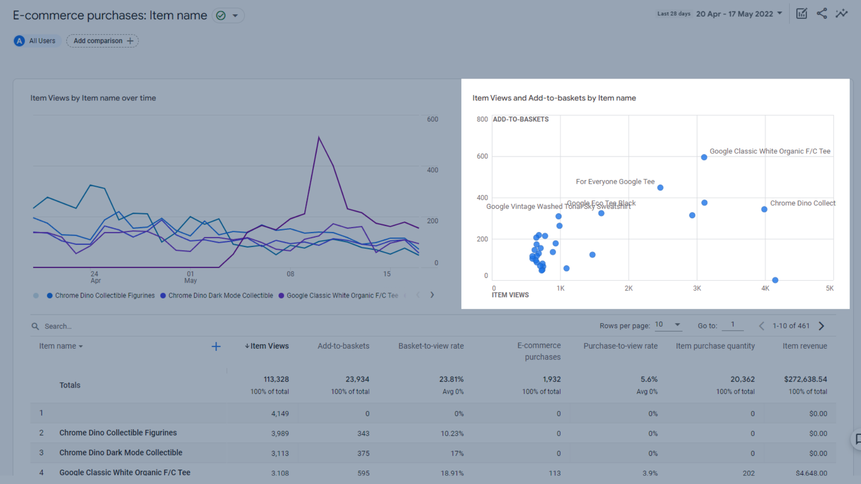Viewport: 861px width, 484px height.
Task: Open the Insights sparkline icon
Action: (842, 13)
